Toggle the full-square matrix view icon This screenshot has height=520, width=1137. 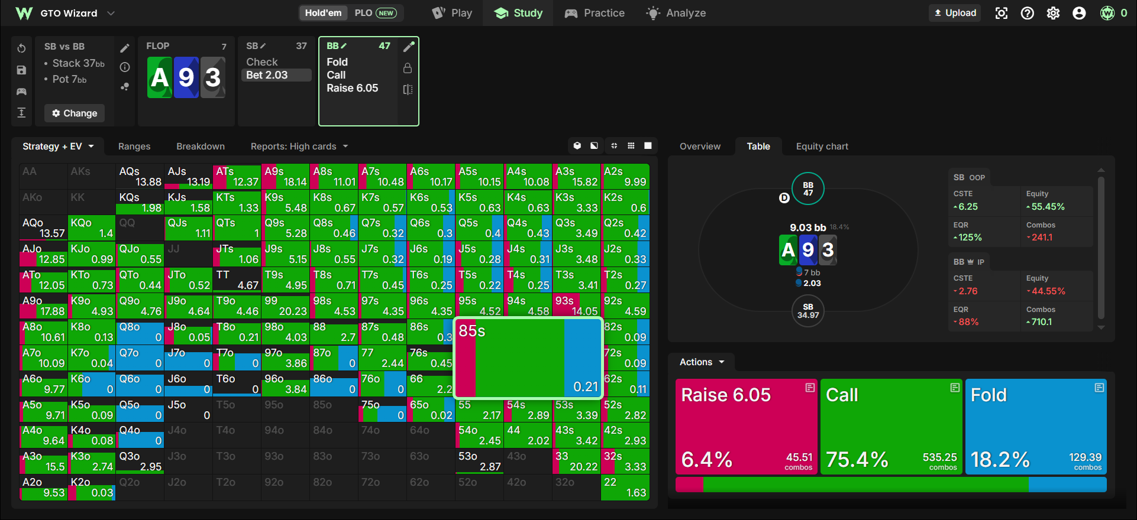pyautogui.click(x=648, y=145)
